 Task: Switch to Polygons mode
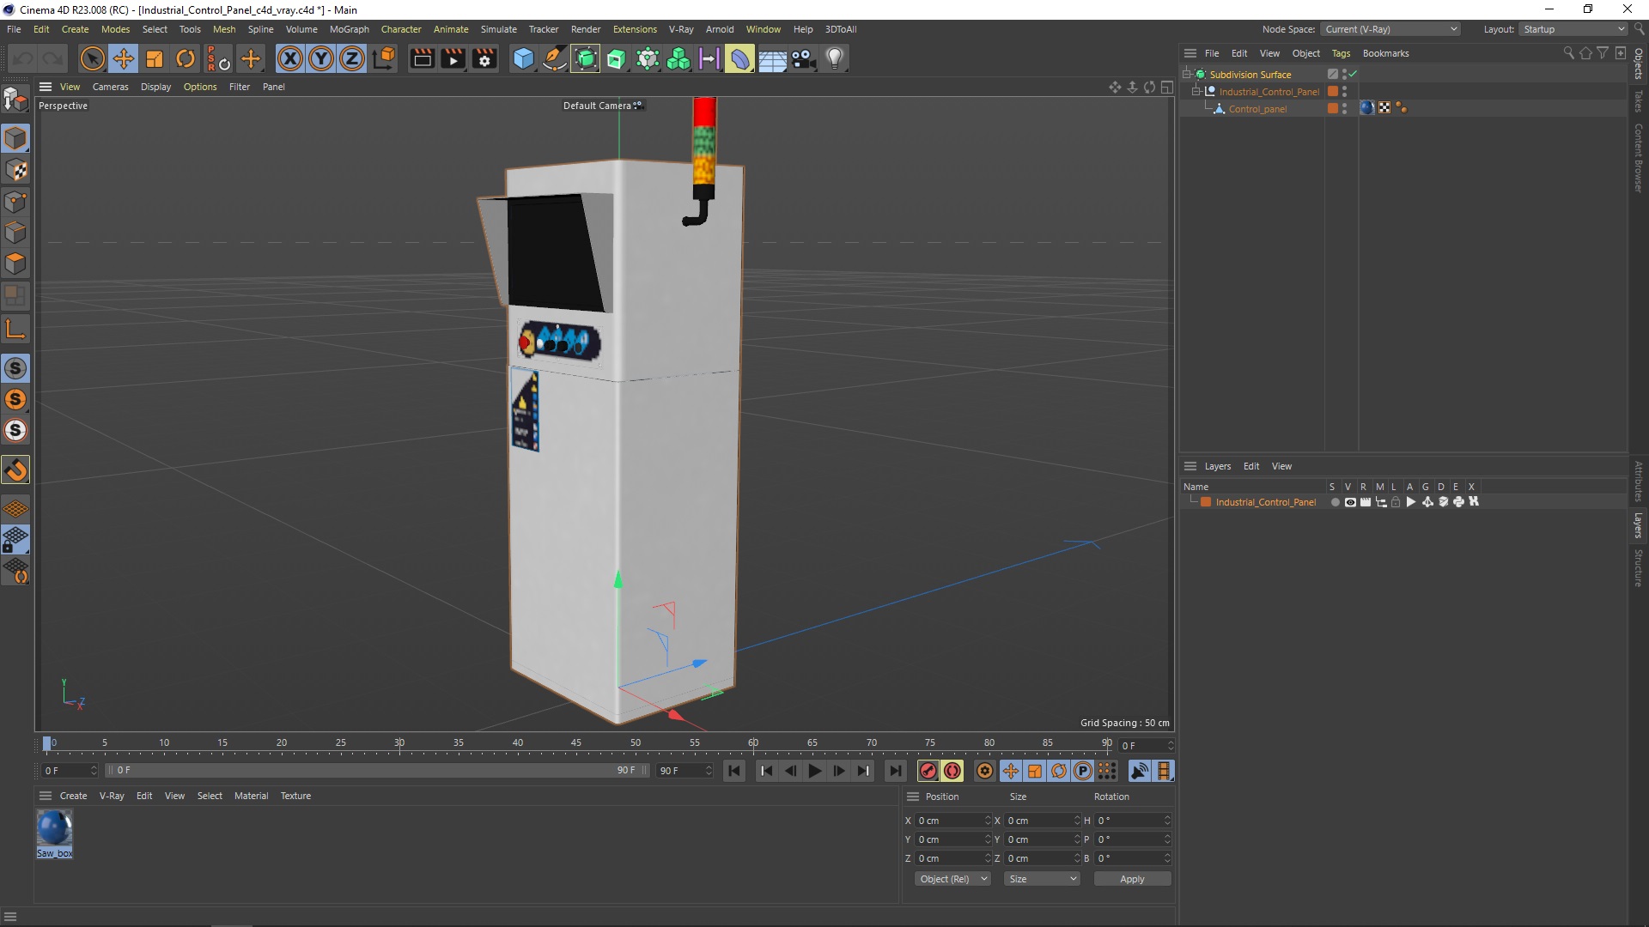[15, 264]
